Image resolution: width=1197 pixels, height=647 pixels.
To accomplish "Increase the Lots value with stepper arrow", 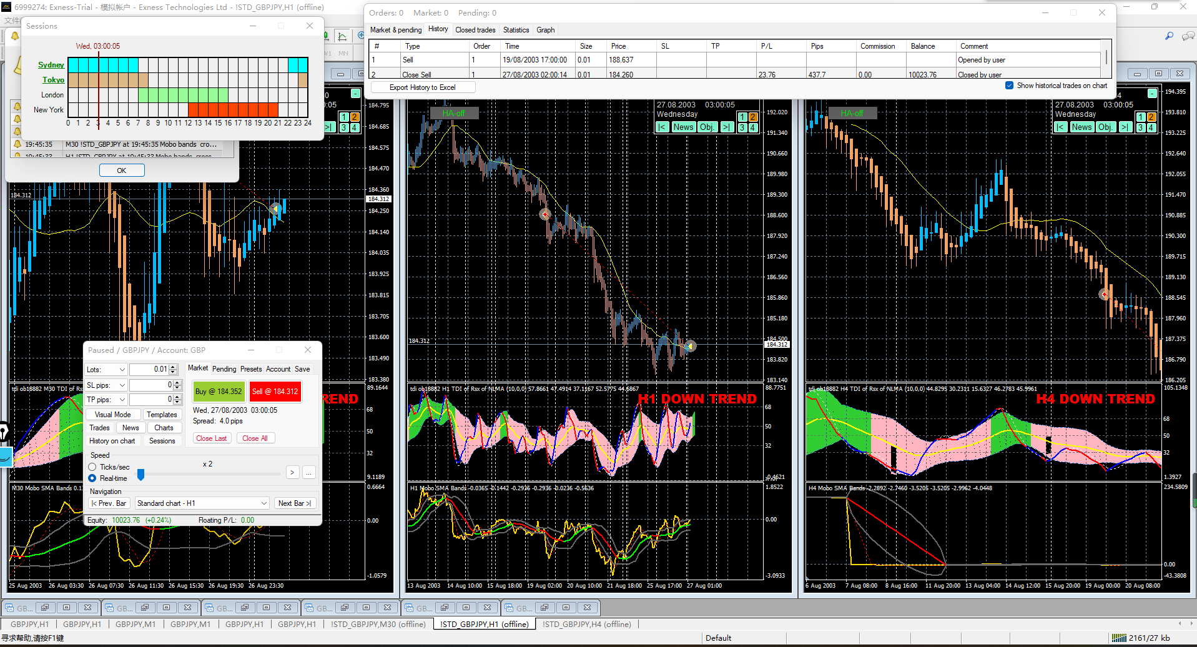I will pos(174,367).
